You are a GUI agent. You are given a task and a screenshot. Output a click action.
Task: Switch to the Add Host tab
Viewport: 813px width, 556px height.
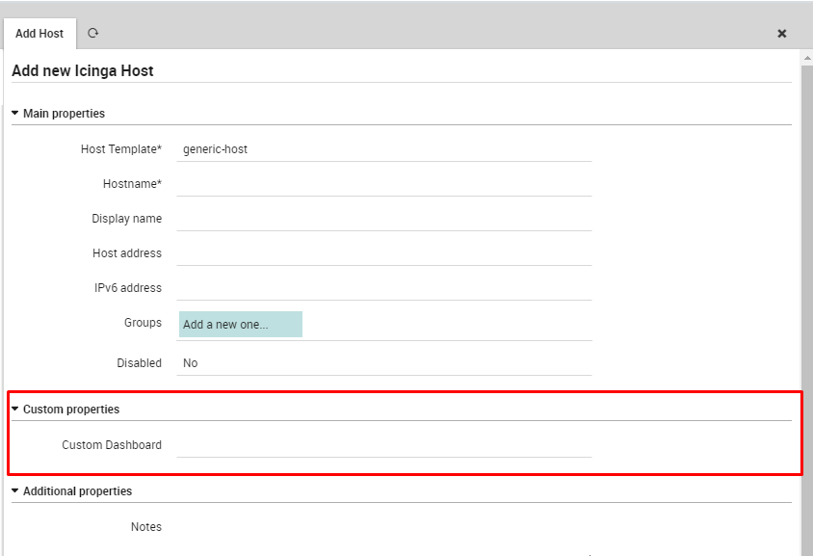(x=39, y=34)
